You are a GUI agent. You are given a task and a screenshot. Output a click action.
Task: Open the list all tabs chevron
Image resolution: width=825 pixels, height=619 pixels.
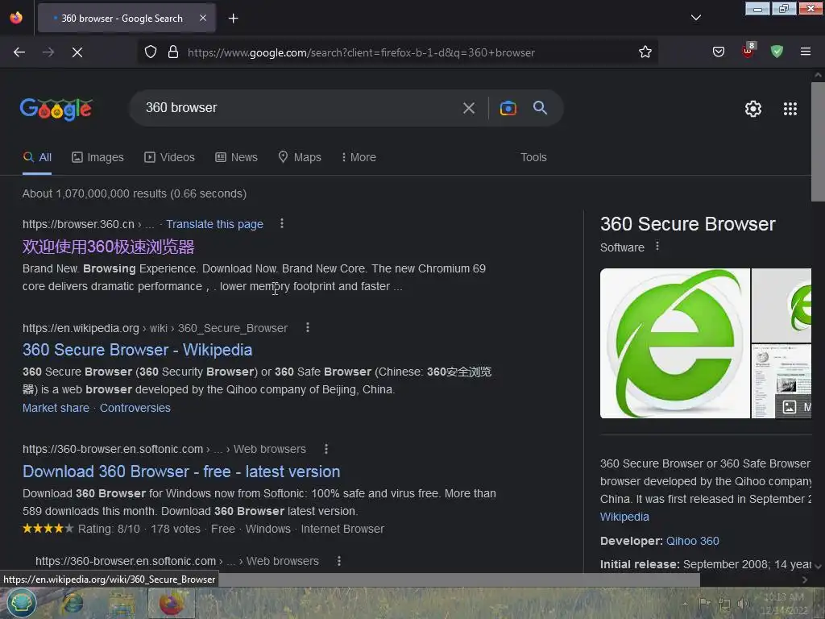pyautogui.click(x=695, y=18)
